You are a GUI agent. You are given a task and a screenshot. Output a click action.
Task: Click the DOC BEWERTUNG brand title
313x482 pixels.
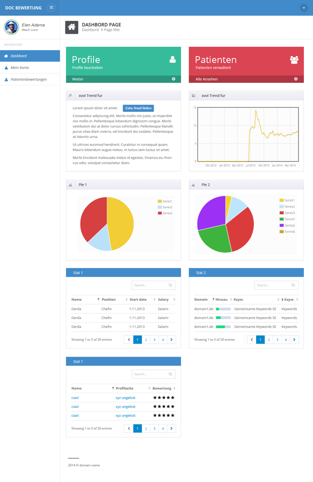(x=23, y=8)
